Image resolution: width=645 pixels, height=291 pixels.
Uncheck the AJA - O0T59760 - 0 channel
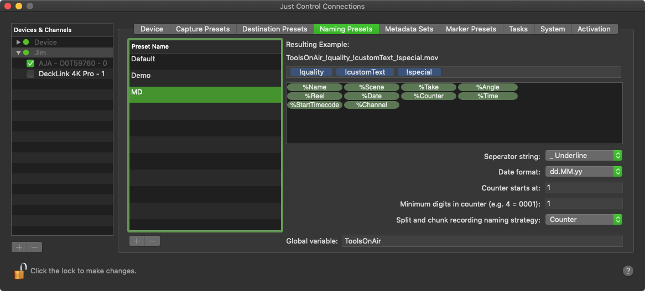coord(30,63)
